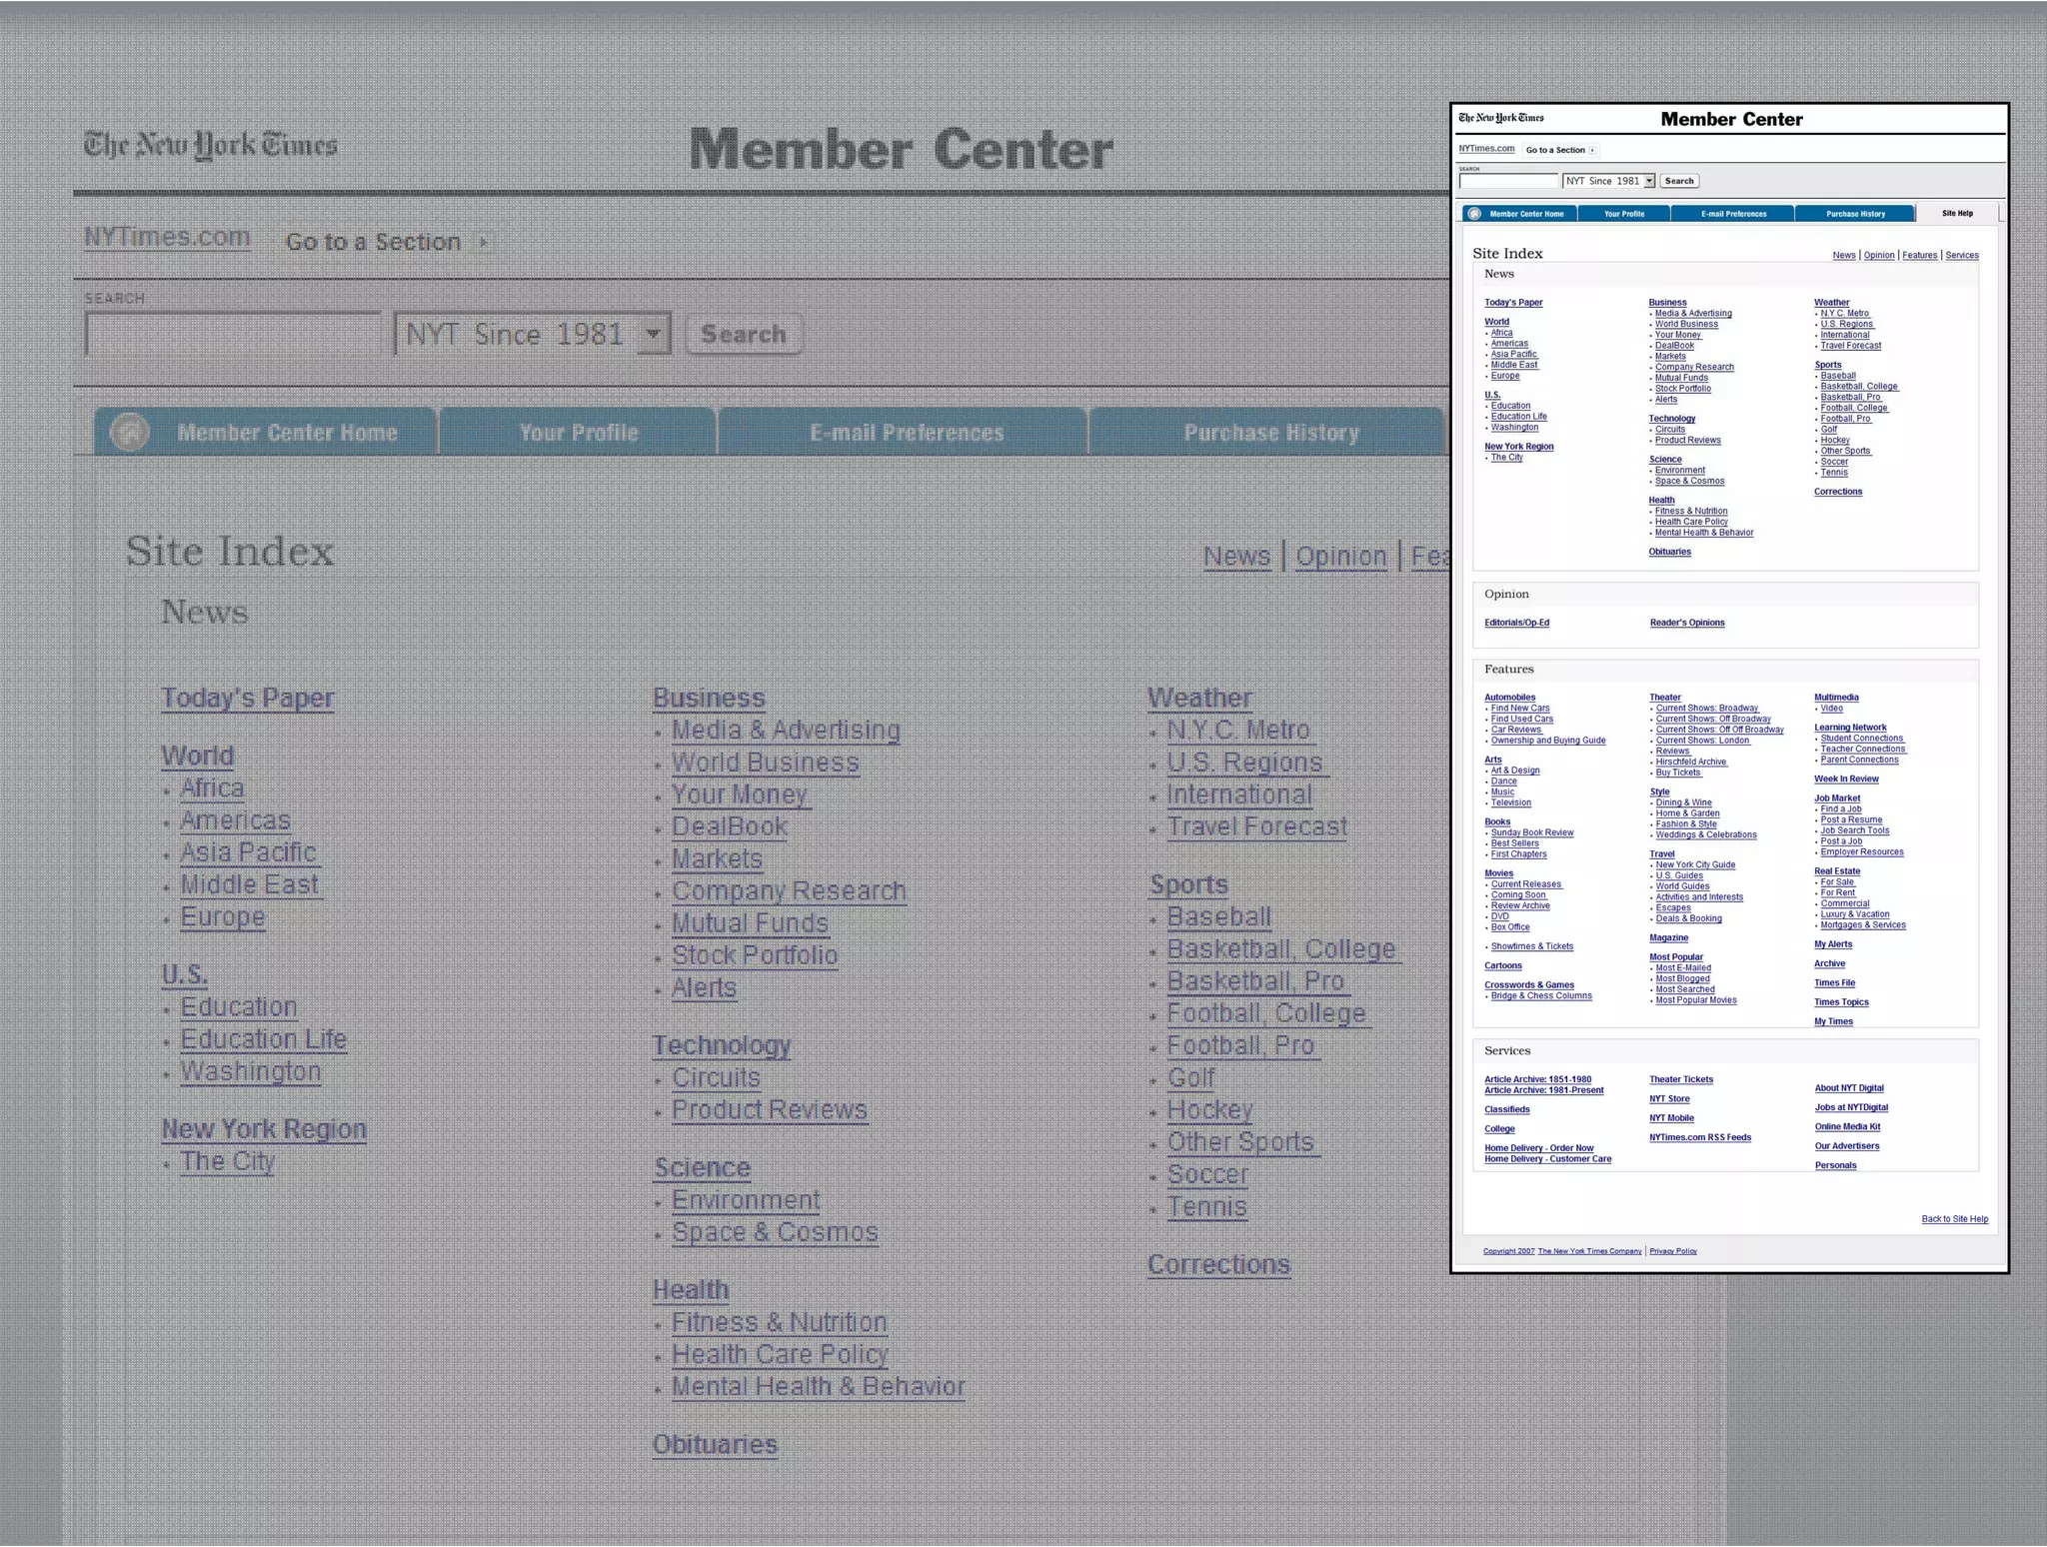Click New York City Guide link in the small preview

click(1695, 865)
